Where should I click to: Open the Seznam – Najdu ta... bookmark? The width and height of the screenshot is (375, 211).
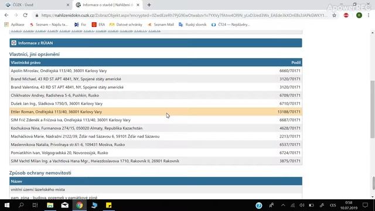pyautogui.click(x=49, y=25)
